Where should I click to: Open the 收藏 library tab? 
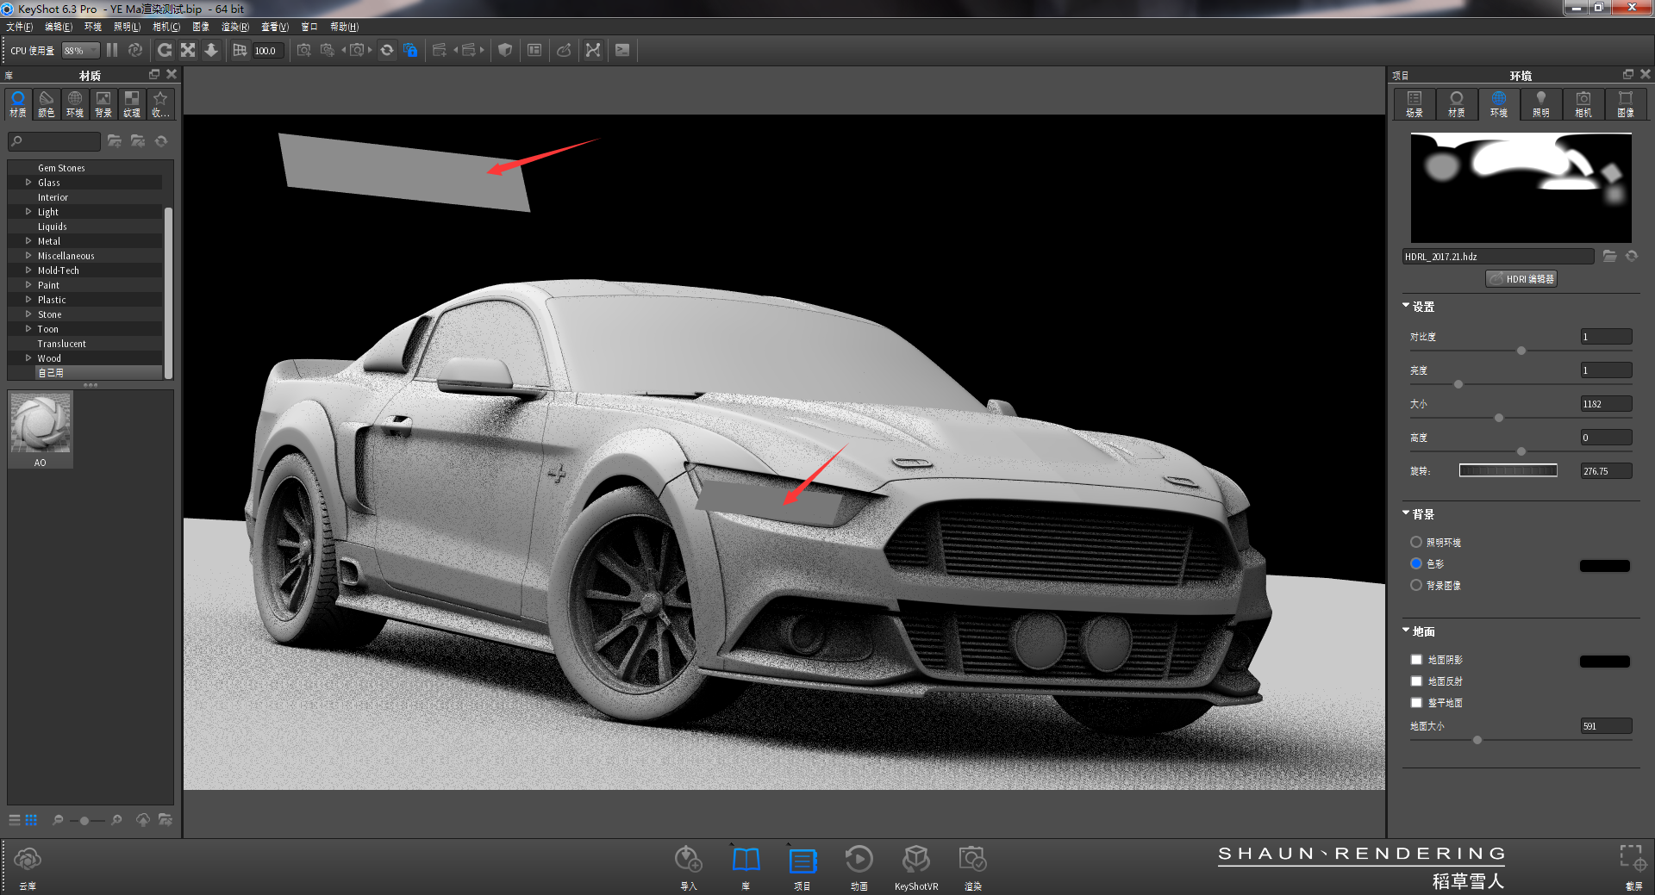160,103
